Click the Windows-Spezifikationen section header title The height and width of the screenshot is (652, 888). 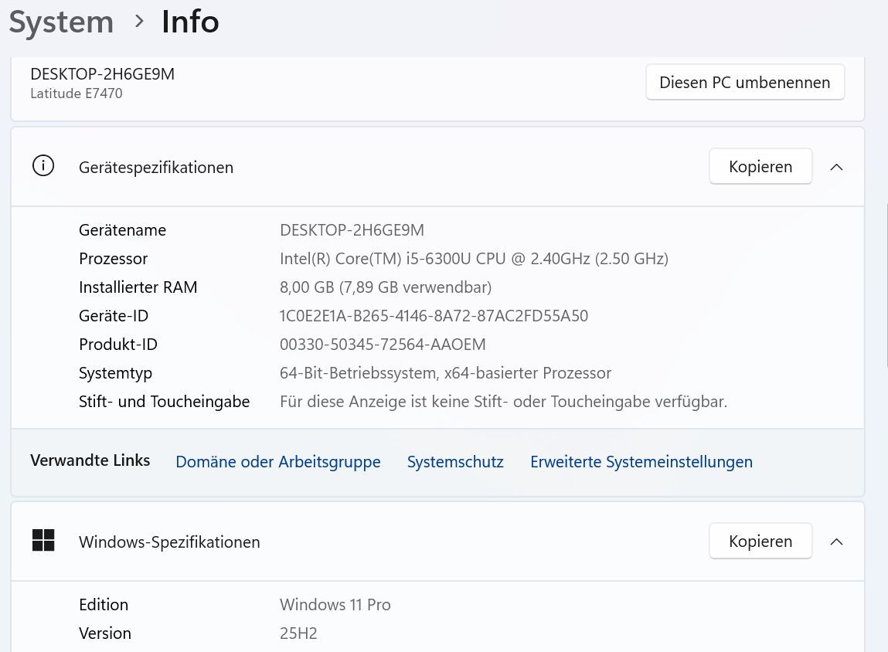pos(169,542)
